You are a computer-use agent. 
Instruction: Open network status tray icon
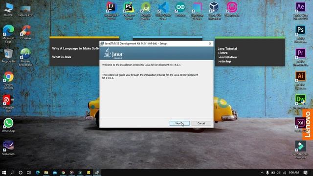click(x=284, y=173)
